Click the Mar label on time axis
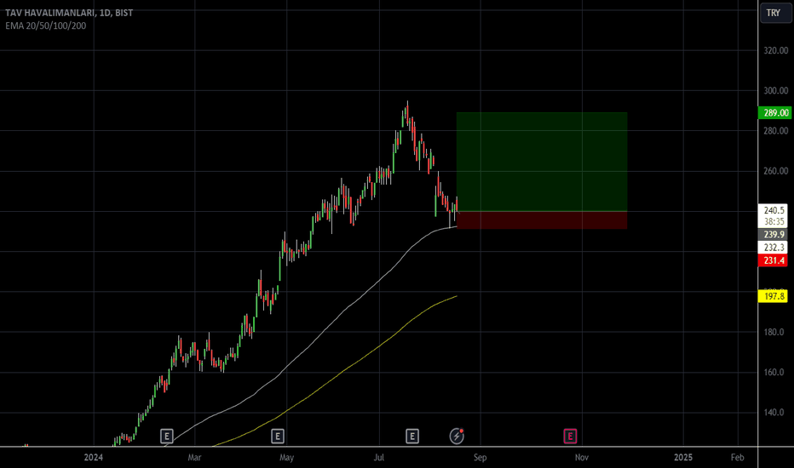The width and height of the screenshot is (794, 468). point(194,458)
